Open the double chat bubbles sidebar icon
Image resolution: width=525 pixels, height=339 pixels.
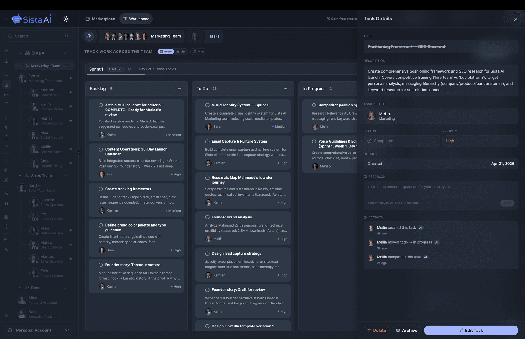6,240
